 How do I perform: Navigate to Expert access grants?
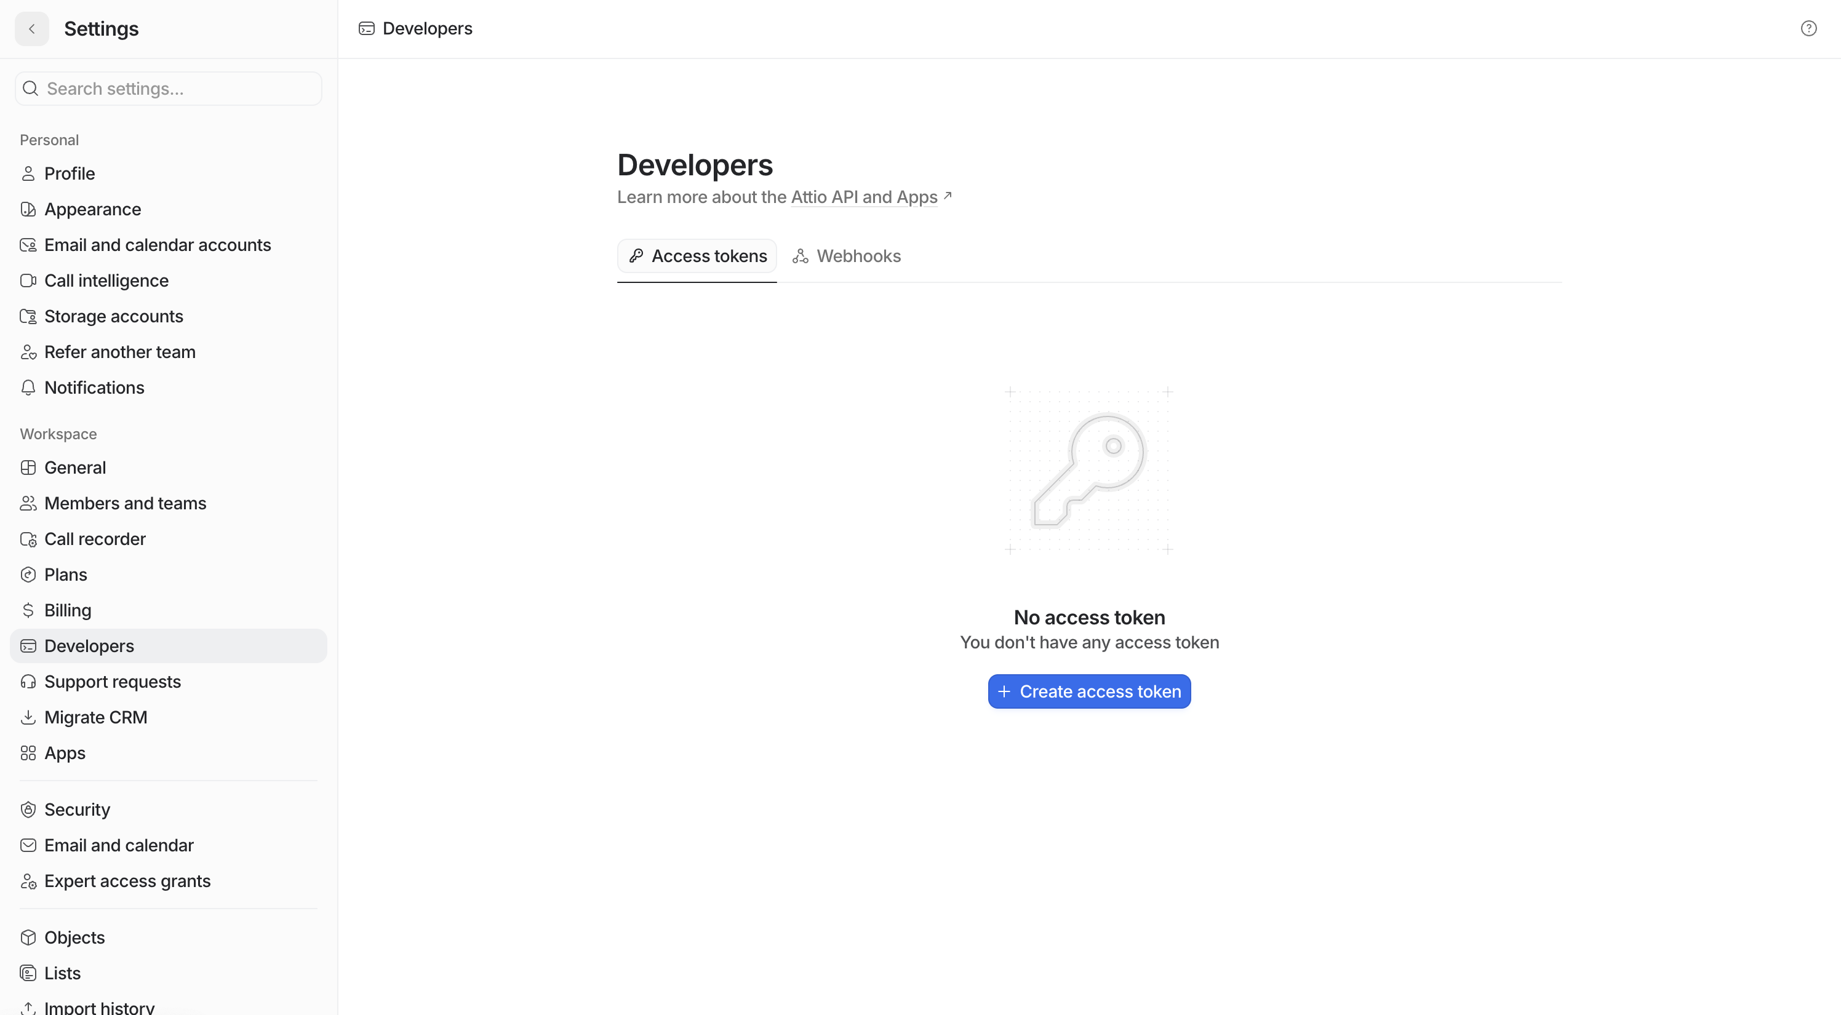pyautogui.click(x=127, y=881)
